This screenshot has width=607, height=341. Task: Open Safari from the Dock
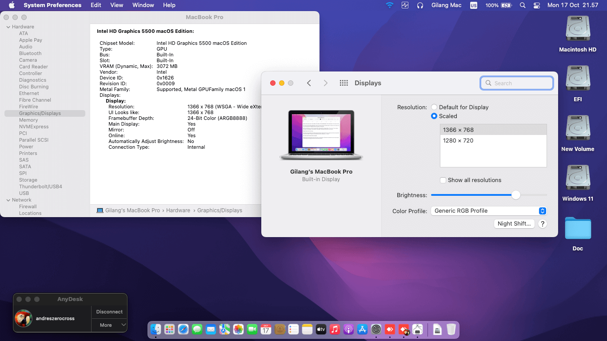[183, 329]
